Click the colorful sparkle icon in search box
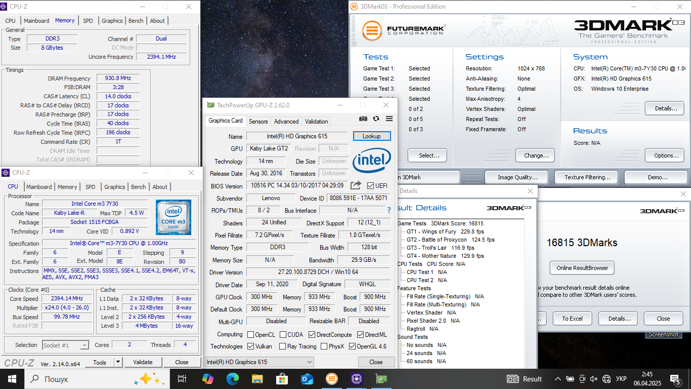This screenshot has height=389, width=691. (149, 379)
